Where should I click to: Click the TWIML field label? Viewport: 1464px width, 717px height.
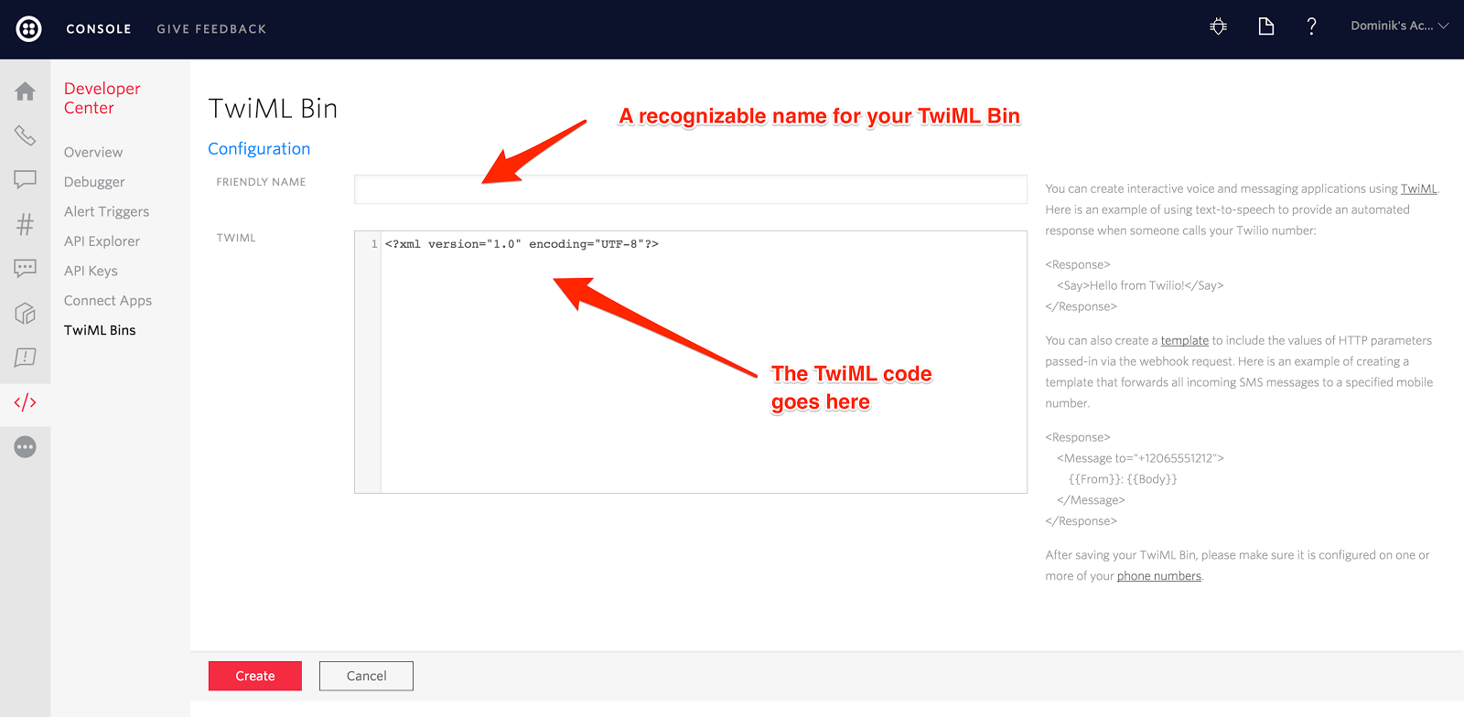click(x=236, y=238)
